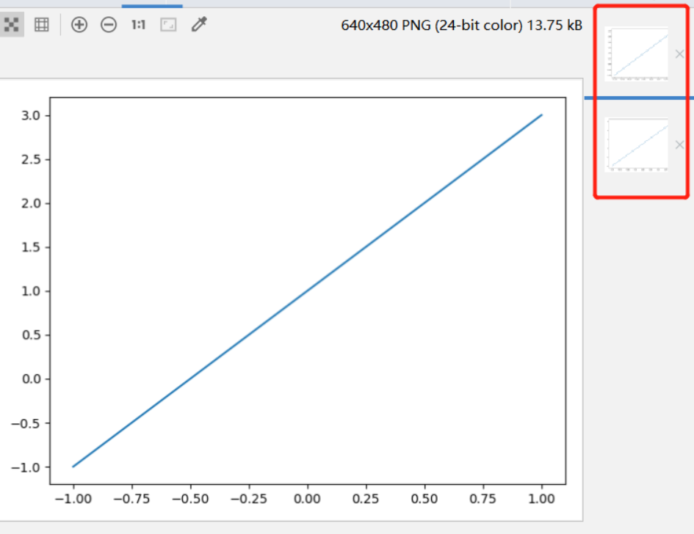
Task: Click the image info text 640x480 PNG
Action: [x=462, y=25]
